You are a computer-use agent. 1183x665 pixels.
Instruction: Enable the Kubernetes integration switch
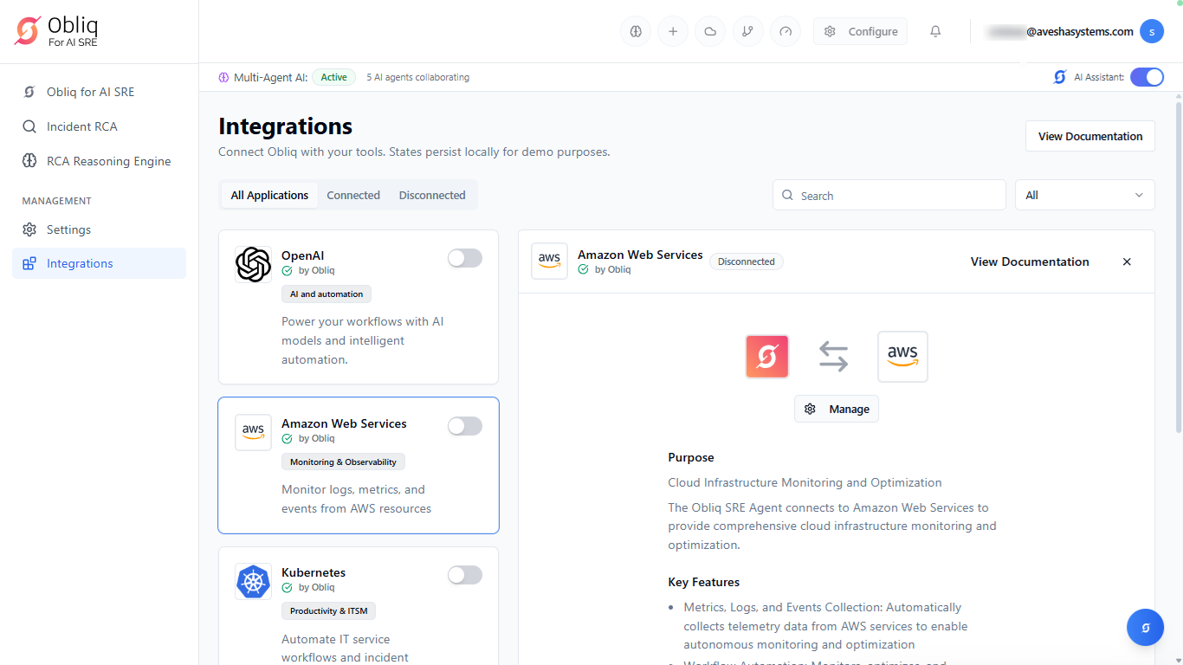pyautogui.click(x=464, y=575)
